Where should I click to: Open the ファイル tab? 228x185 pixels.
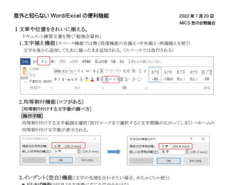[25, 62]
